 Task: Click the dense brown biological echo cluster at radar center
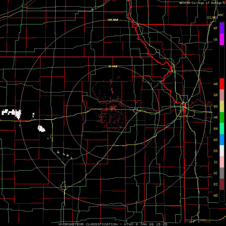click(112, 108)
